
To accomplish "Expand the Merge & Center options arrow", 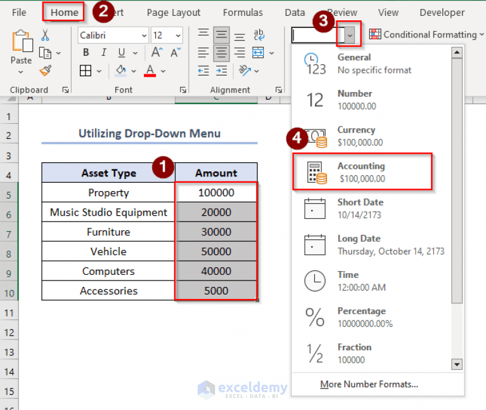I will [272, 53].
